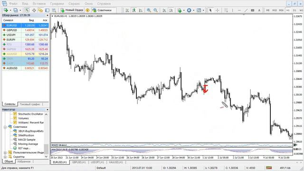Open the indicators list green plus icon
The image size is (304, 171).
180,10
